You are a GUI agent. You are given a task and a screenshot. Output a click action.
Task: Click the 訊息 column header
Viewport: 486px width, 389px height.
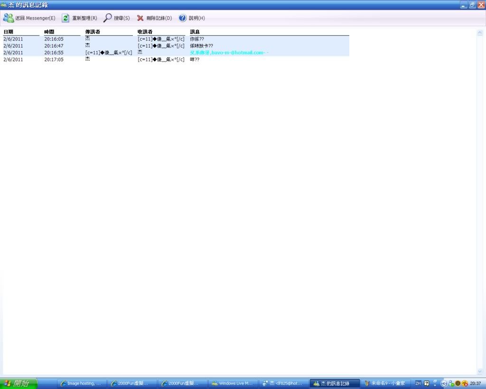(195, 32)
